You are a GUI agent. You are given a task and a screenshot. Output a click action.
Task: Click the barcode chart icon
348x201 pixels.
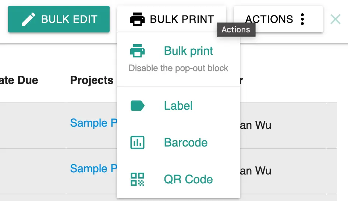[137, 142]
